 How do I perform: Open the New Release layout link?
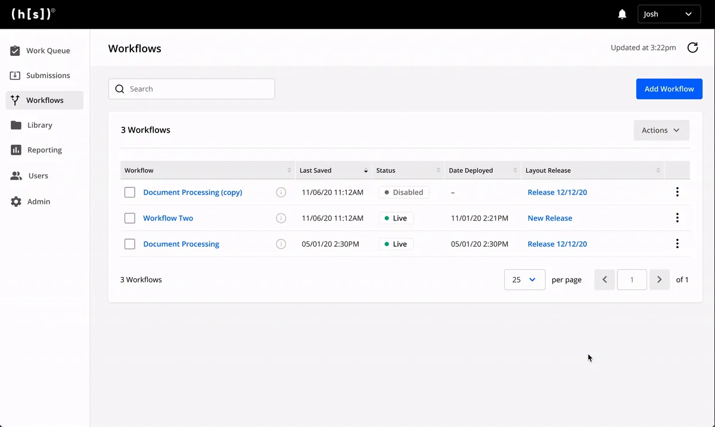click(x=549, y=218)
